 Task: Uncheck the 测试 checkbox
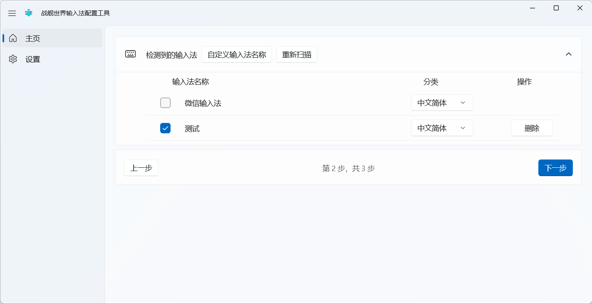point(165,128)
